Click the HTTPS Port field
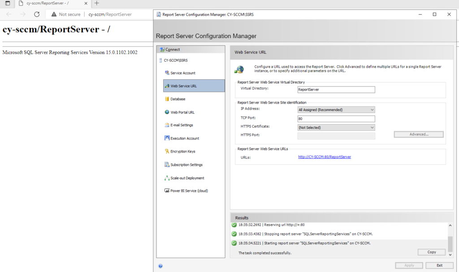This screenshot has width=459, height=272. click(336, 136)
